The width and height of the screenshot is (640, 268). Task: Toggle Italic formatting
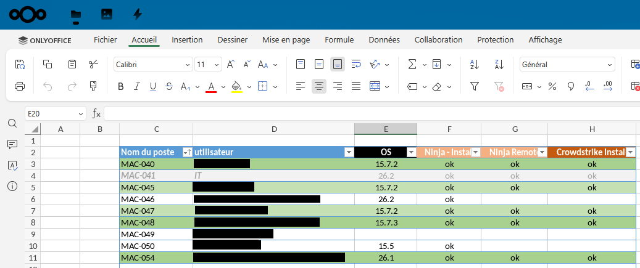point(137,86)
